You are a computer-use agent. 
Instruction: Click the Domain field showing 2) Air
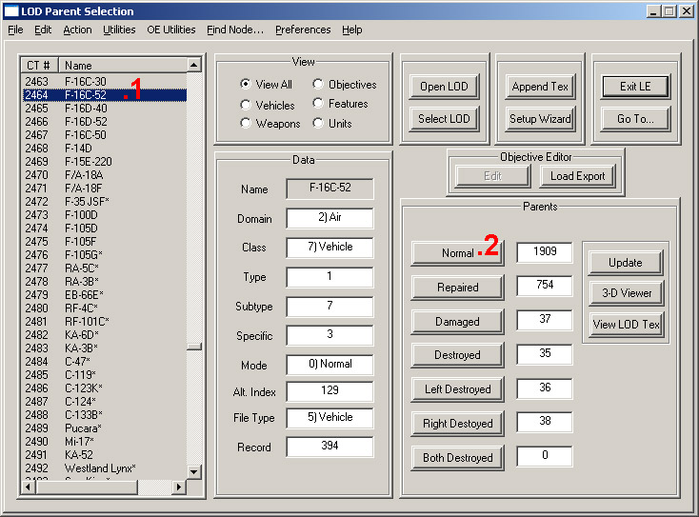point(330,219)
